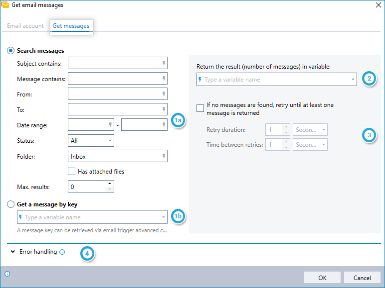Click the numbered callout 2 marker

coord(369,79)
